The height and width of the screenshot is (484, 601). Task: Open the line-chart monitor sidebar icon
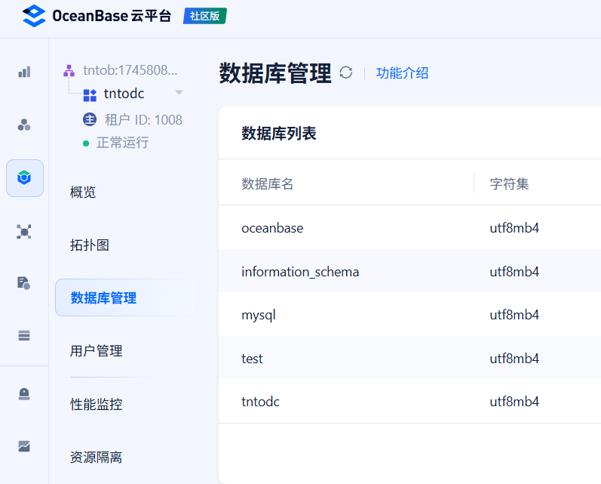[24, 446]
